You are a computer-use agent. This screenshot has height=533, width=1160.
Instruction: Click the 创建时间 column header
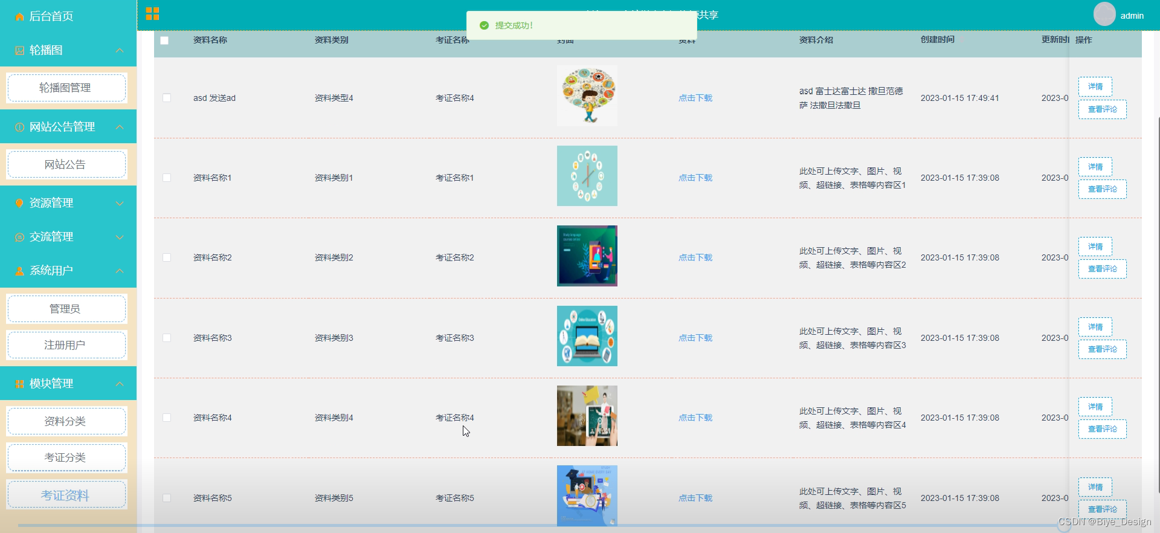(x=938, y=40)
